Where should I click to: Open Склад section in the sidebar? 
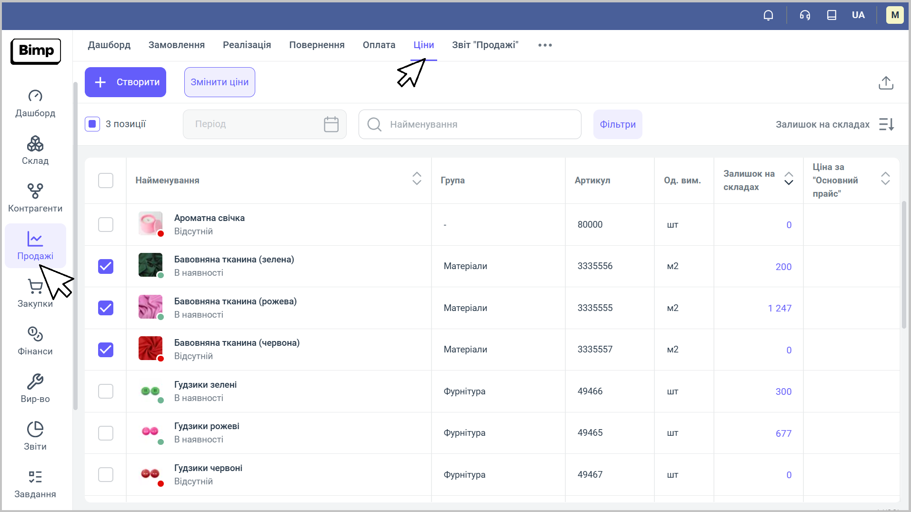tap(35, 150)
